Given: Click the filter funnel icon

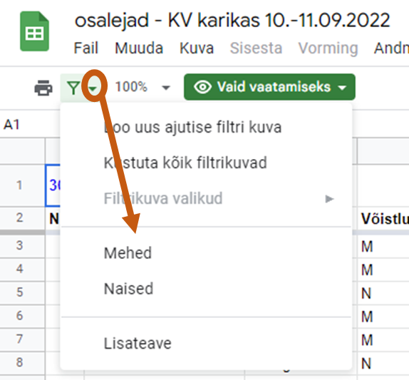Looking at the screenshot, I should pyautogui.click(x=73, y=88).
